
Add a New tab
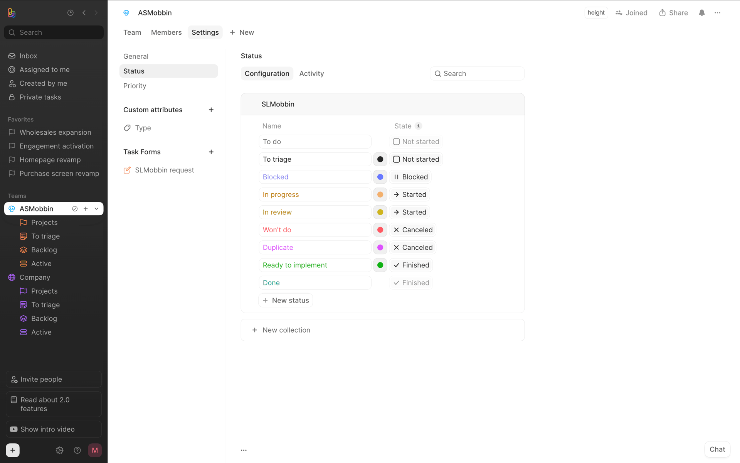(242, 32)
